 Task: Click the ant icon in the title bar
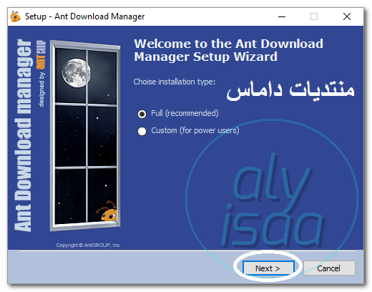point(15,16)
